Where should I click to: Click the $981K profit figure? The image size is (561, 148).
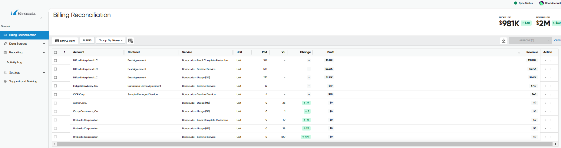pyautogui.click(x=509, y=23)
